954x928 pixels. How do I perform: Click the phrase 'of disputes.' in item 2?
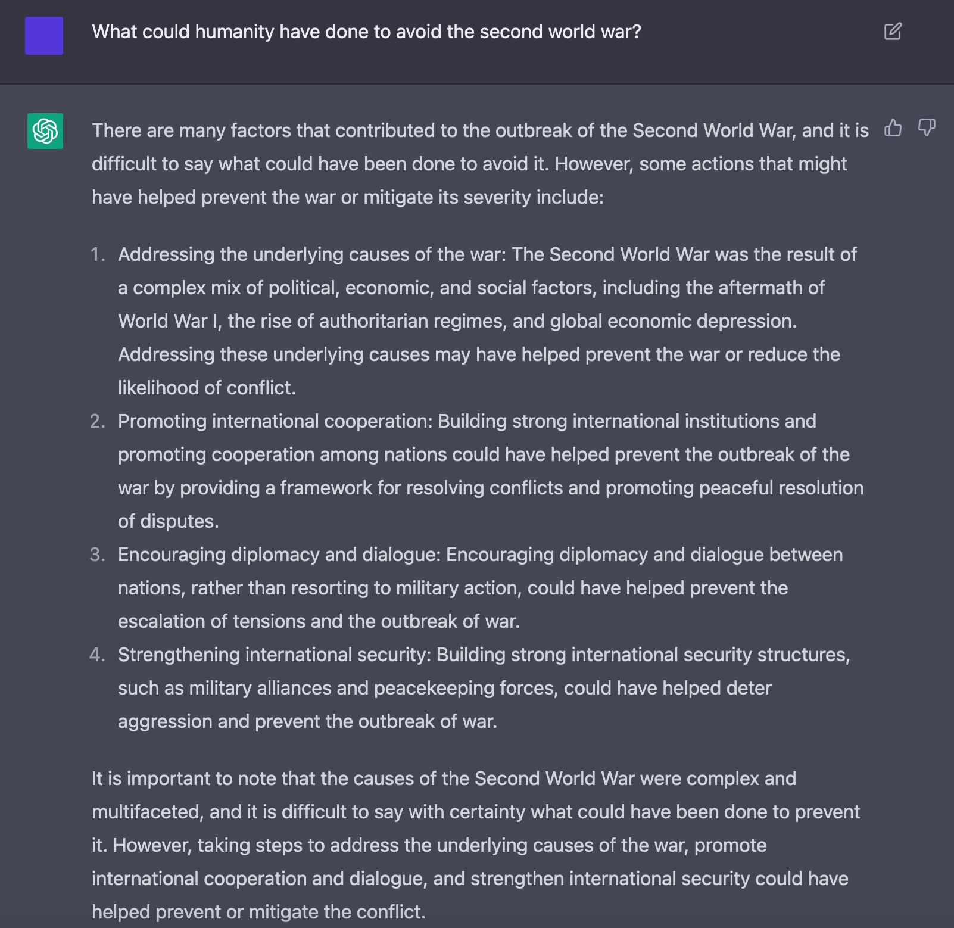point(169,521)
